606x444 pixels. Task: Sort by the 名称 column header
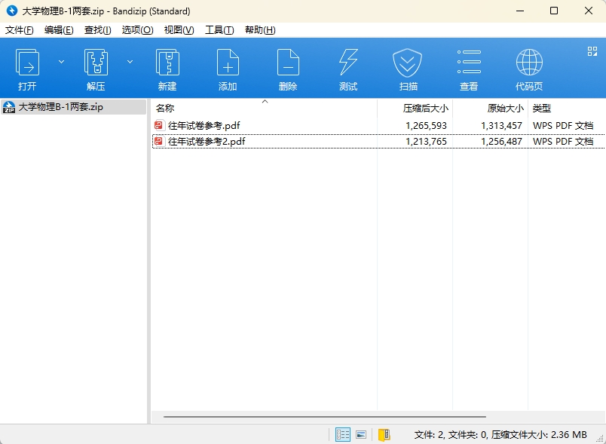(x=264, y=109)
